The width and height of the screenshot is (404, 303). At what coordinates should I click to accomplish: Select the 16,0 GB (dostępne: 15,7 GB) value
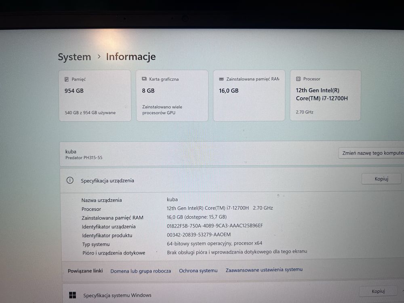click(197, 217)
